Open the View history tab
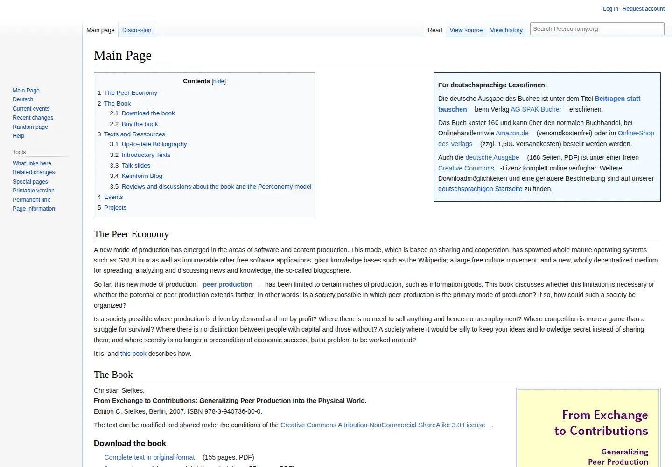Image resolution: width=672 pixels, height=467 pixels. coord(506,30)
